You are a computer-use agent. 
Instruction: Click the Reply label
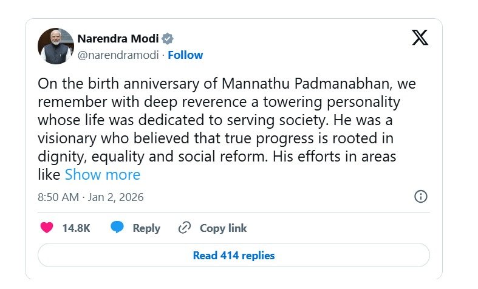146,228
